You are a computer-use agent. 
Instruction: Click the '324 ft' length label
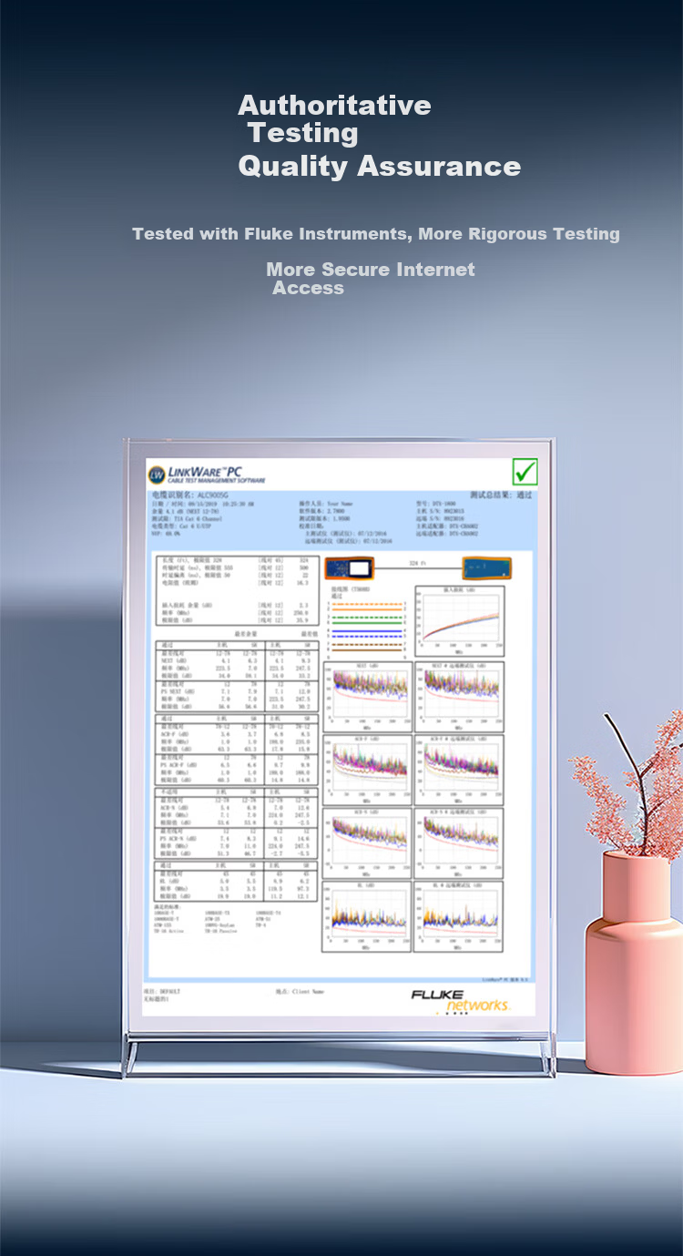click(x=419, y=564)
